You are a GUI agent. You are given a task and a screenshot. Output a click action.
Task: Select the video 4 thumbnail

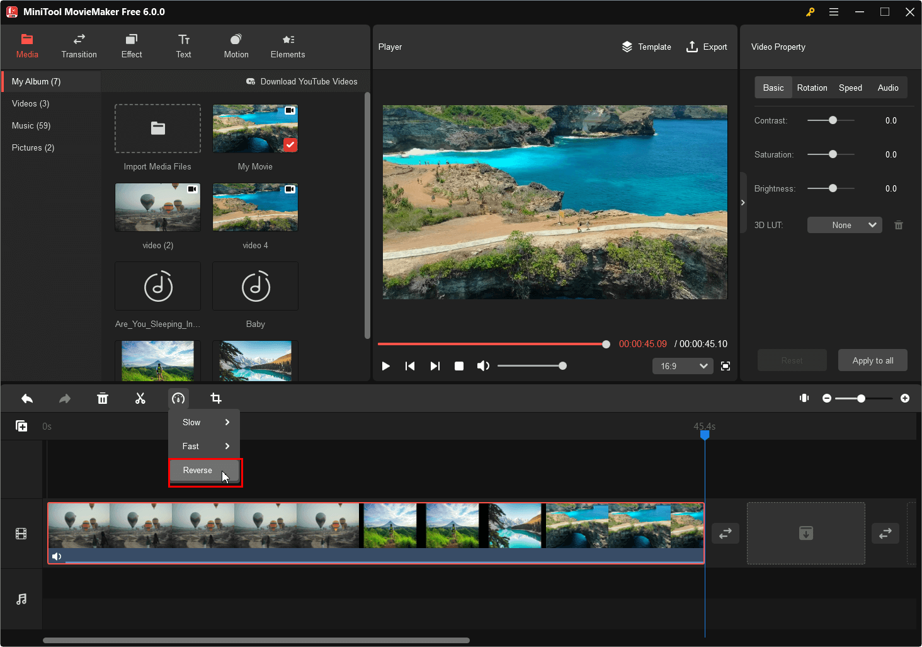pos(255,207)
